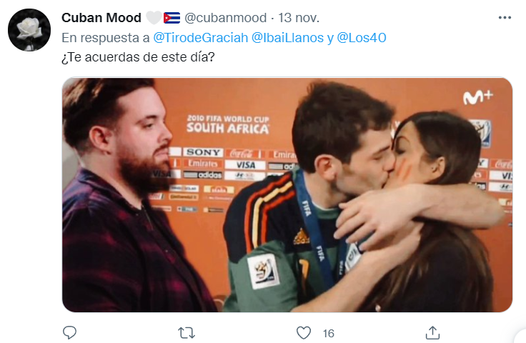Open the white rose profile avatar
This screenshot has height=343, width=526.
pyautogui.click(x=29, y=30)
